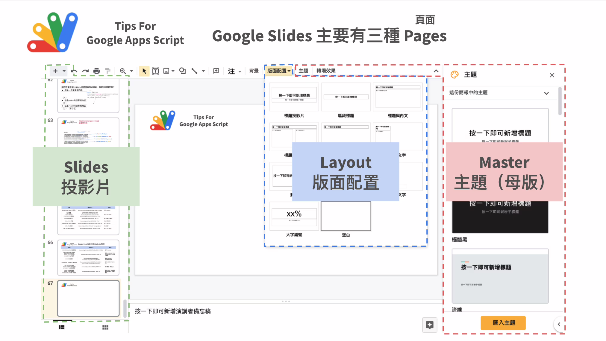Select the 空白 blank layout thumbnail
Screen dimensions: 606x341
(x=346, y=216)
